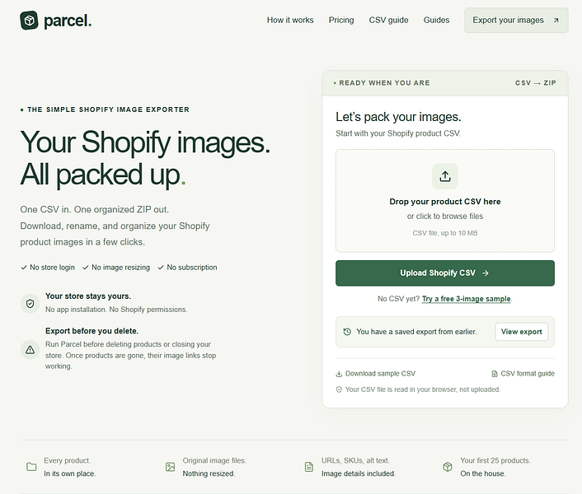Screen dimensions: 582x494
Task: Open the CSV format guide link
Action: click(x=523, y=374)
